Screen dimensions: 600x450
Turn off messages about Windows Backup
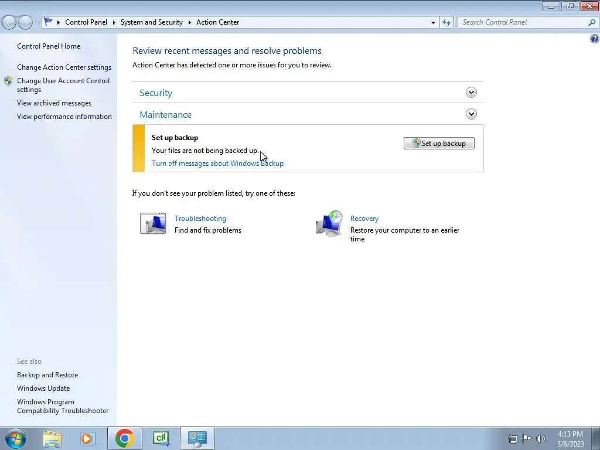coord(217,163)
